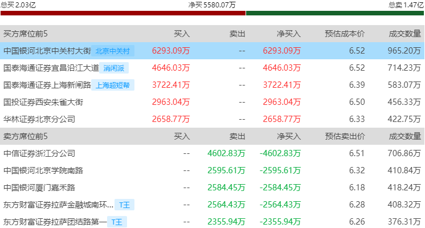Click volume 418.24万 cell
Viewport: 425px width, 228px height.
click(404, 188)
